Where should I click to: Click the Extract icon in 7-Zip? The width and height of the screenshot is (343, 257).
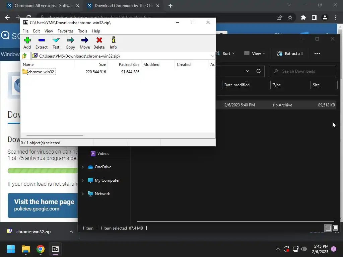[41, 43]
